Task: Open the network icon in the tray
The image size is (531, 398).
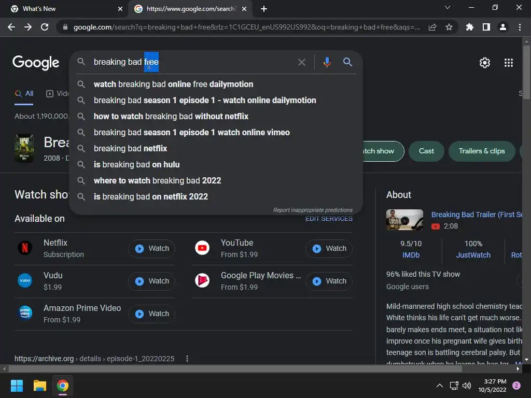Action: pos(454,386)
